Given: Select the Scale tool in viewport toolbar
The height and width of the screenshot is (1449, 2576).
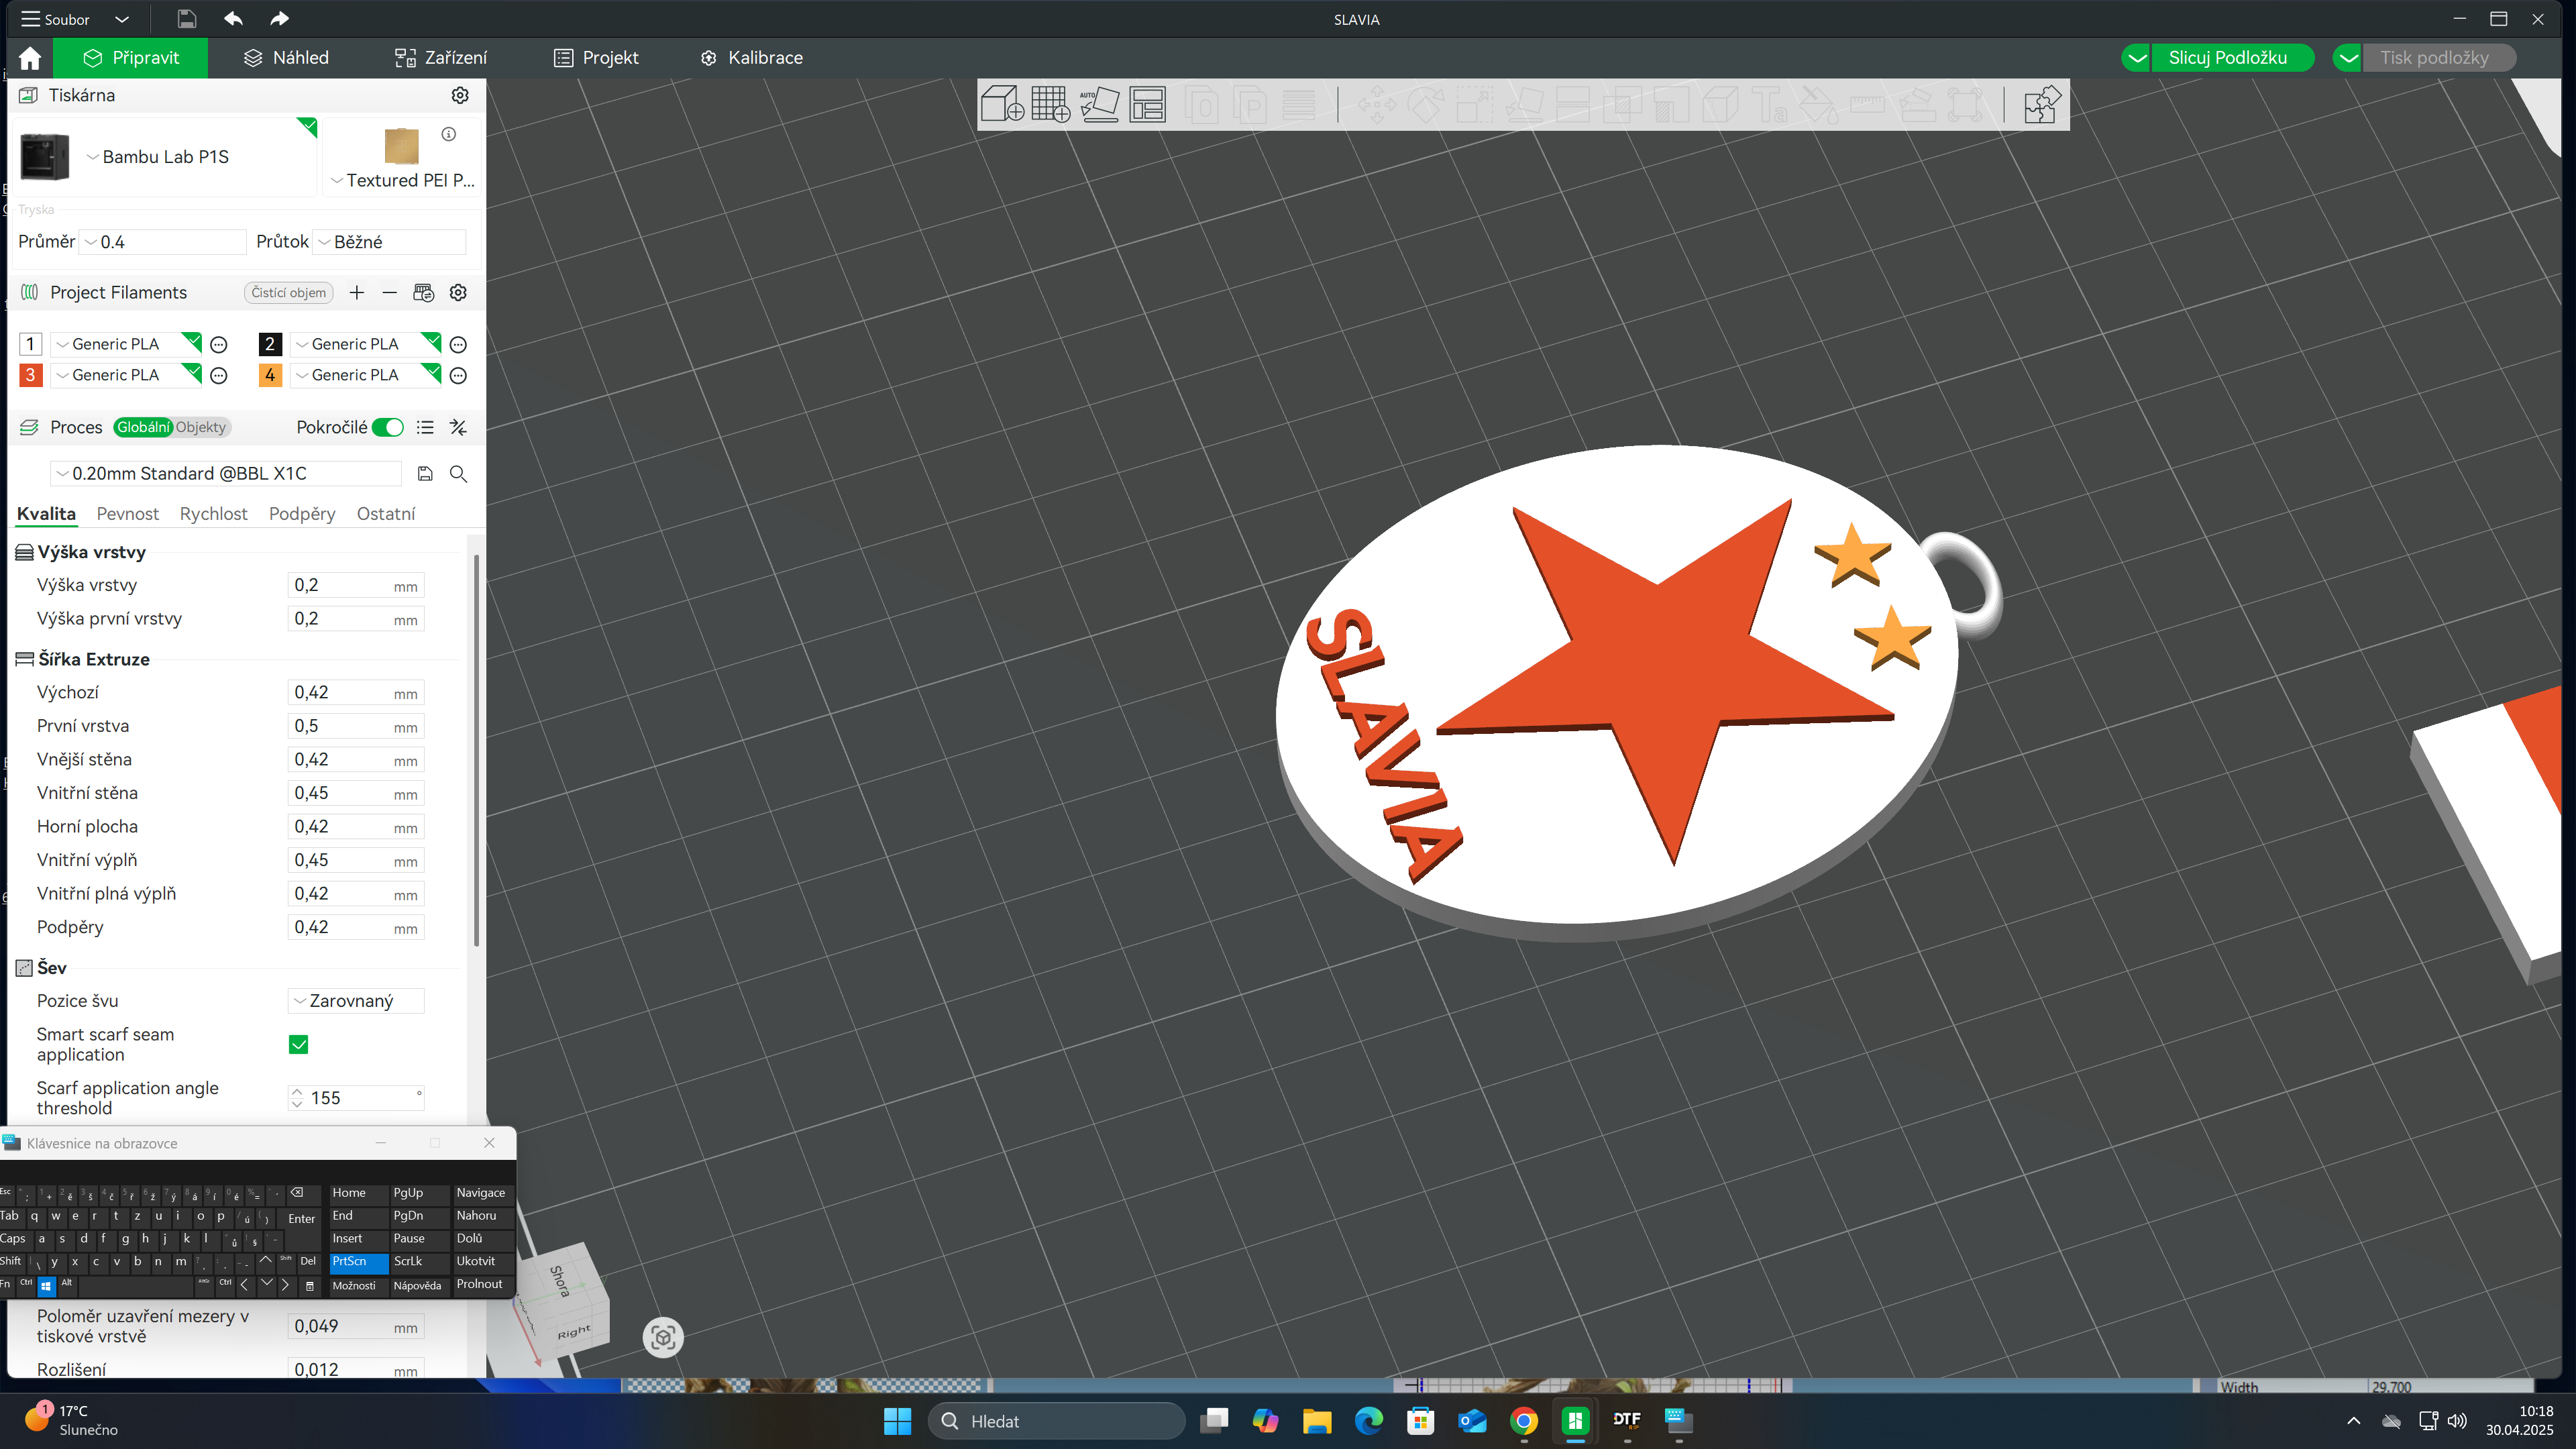Looking at the screenshot, I should pos(1475,104).
